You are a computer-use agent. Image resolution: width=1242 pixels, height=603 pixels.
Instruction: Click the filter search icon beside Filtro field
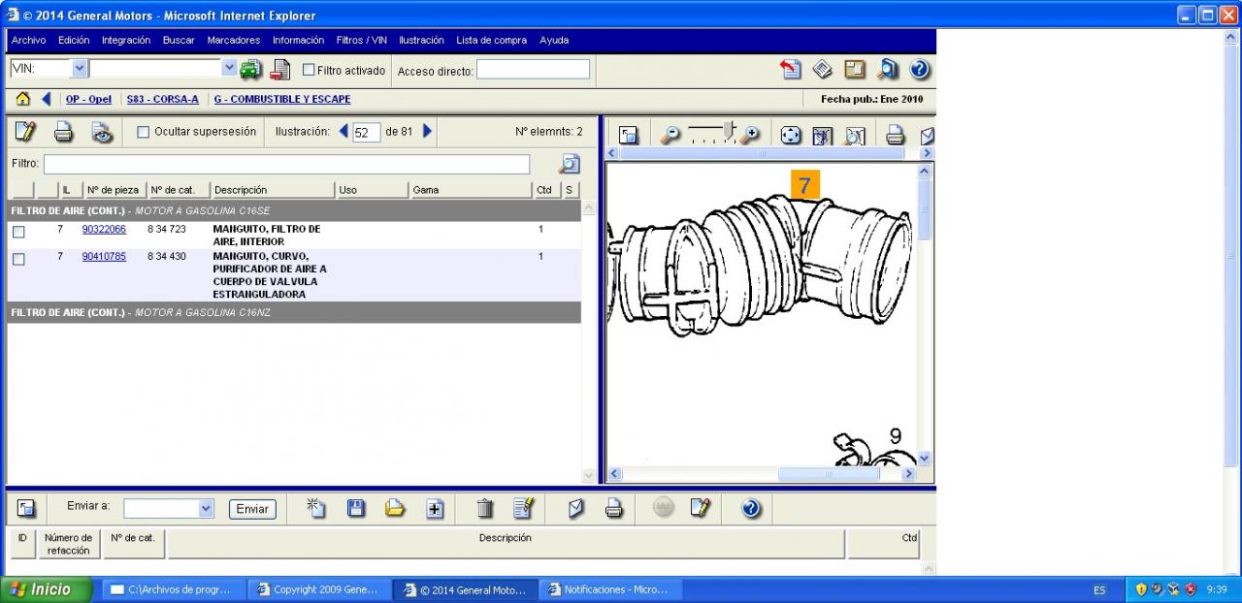click(x=570, y=164)
